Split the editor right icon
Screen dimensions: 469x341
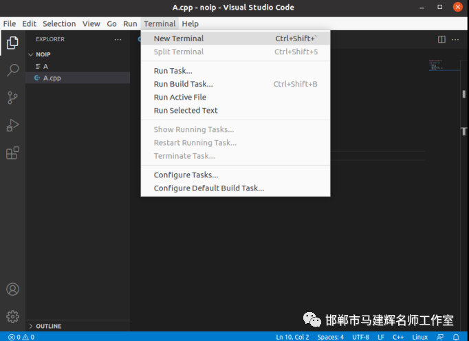tap(441, 39)
